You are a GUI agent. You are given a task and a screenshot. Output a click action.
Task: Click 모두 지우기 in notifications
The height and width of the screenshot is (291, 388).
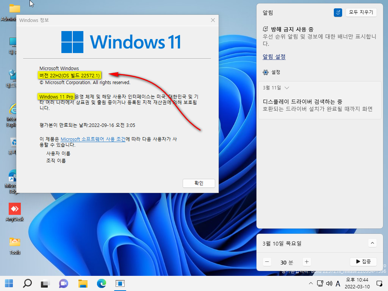tap(361, 12)
